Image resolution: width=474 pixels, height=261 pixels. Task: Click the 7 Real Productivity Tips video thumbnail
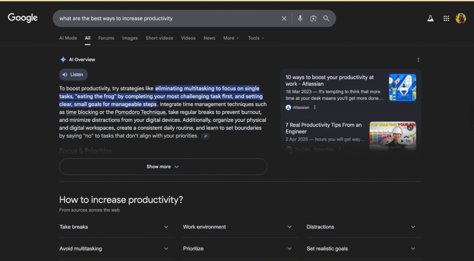(x=393, y=135)
